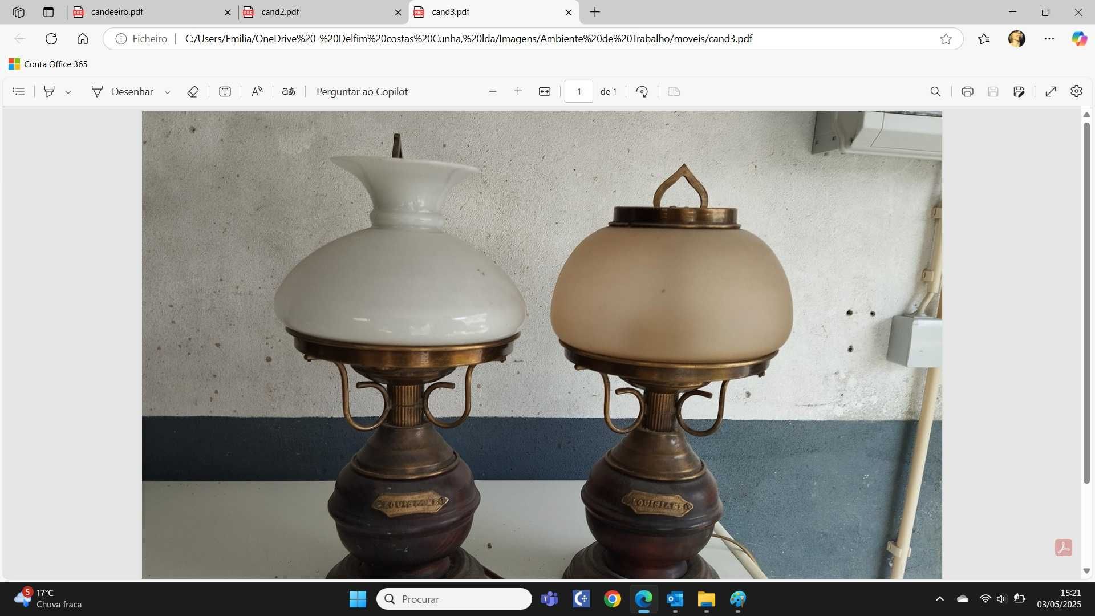This screenshot has height=616, width=1095.
Task: Toggle the highlighter tool
Action: coord(50,91)
